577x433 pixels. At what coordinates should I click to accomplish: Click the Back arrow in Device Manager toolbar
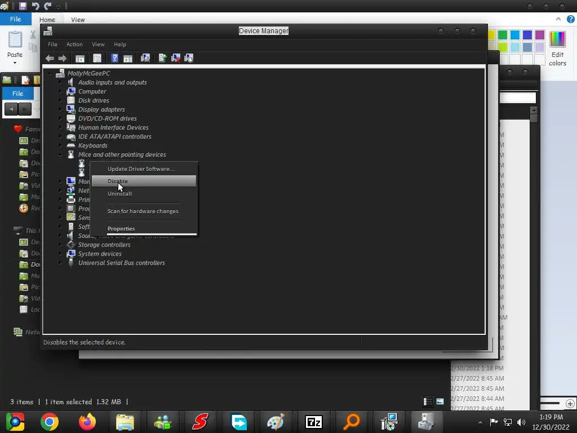point(50,58)
